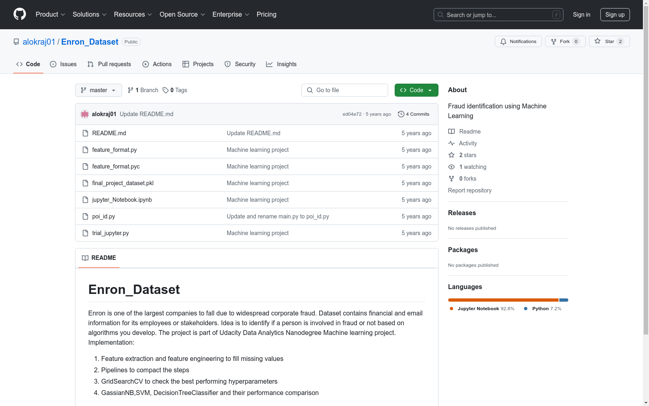
Task: Click the Go to file input
Action: click(345, 90)
